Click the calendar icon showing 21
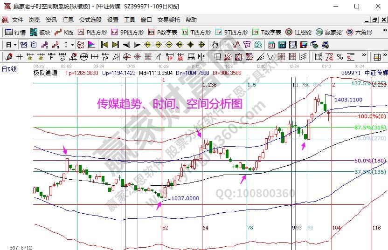388x250 pixels. [x=271, y=45]
